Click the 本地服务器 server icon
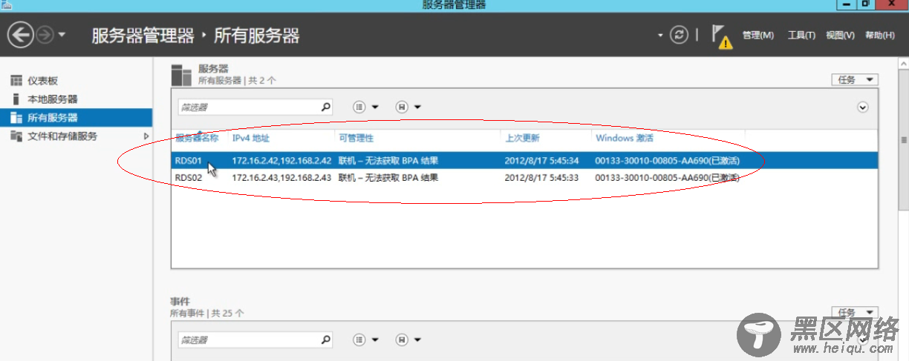The height and width of the screenshot is (361, 909). click(x=15, y=99)
